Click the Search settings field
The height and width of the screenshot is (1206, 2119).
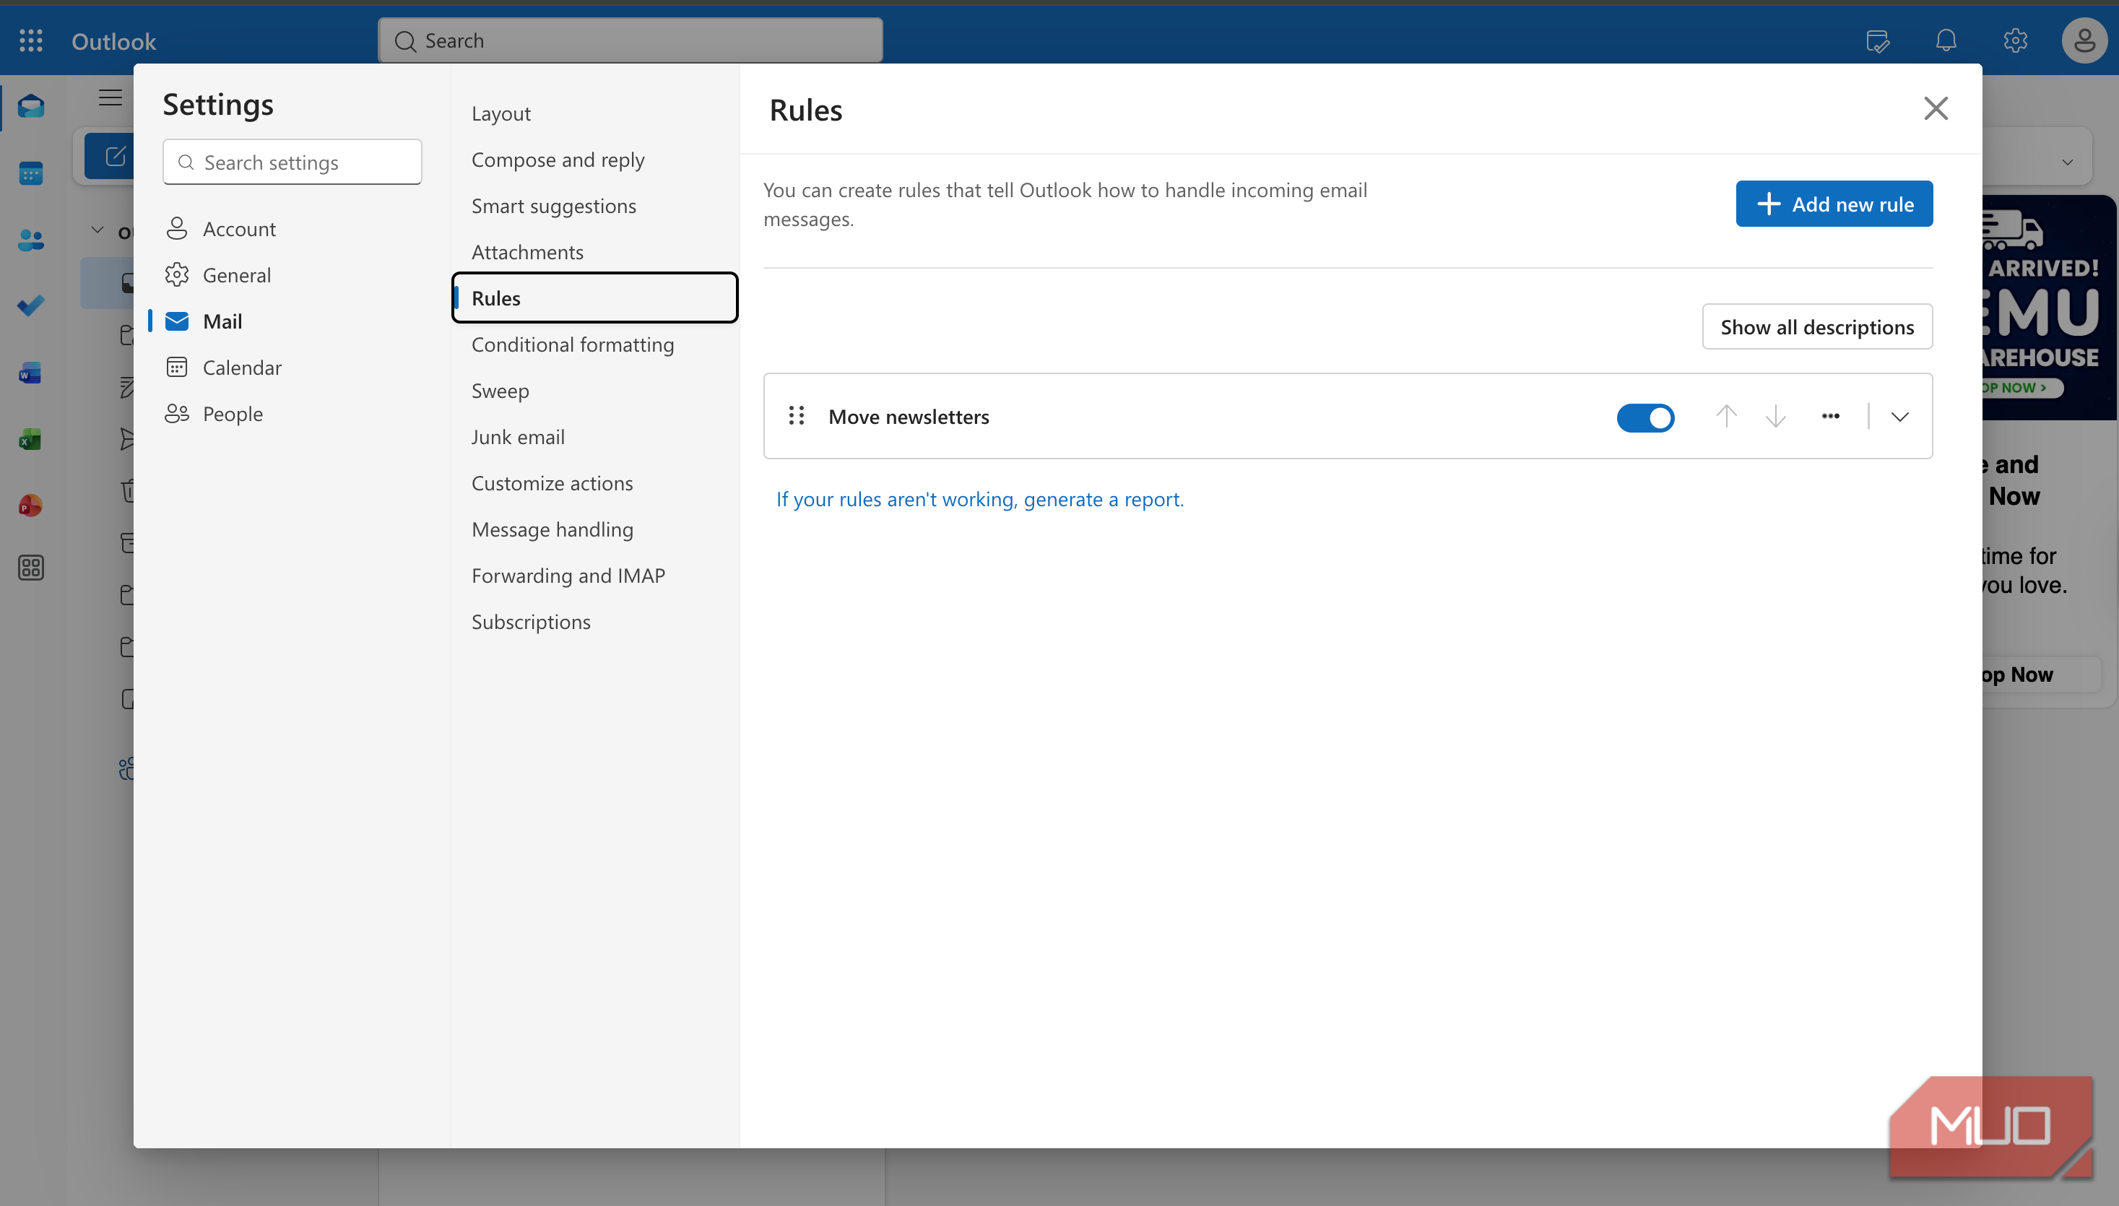[x=292, y=162]
